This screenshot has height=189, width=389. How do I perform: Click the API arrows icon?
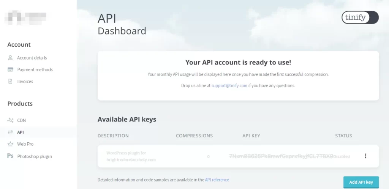10,132
